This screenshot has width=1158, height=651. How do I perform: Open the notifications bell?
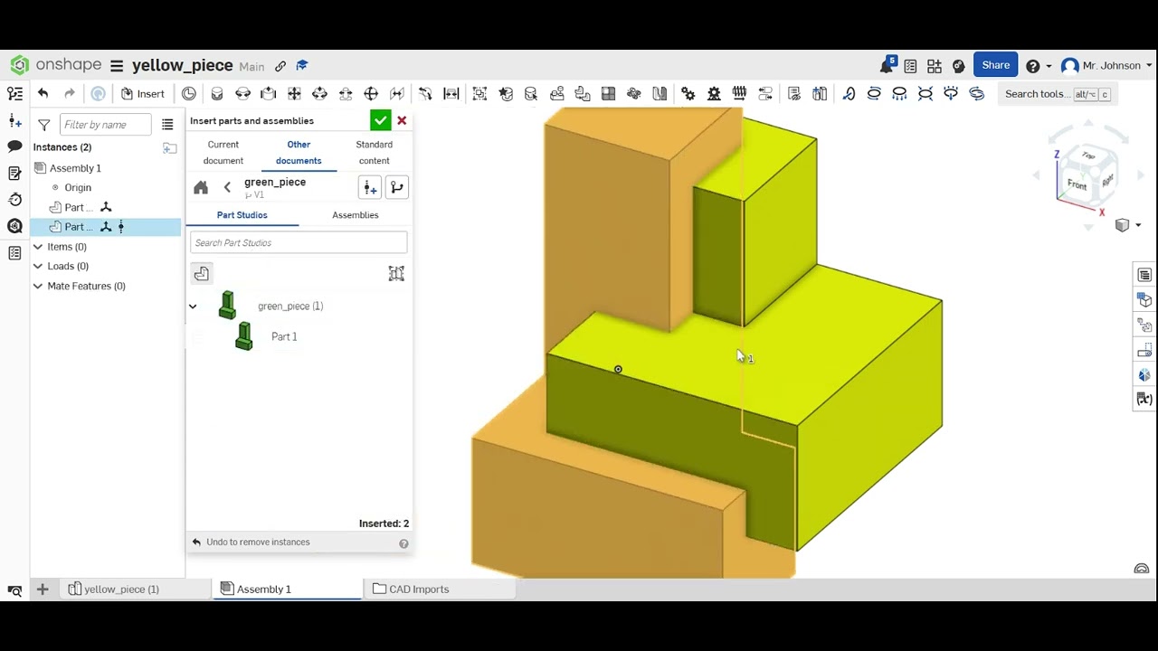tap(887, 65)
